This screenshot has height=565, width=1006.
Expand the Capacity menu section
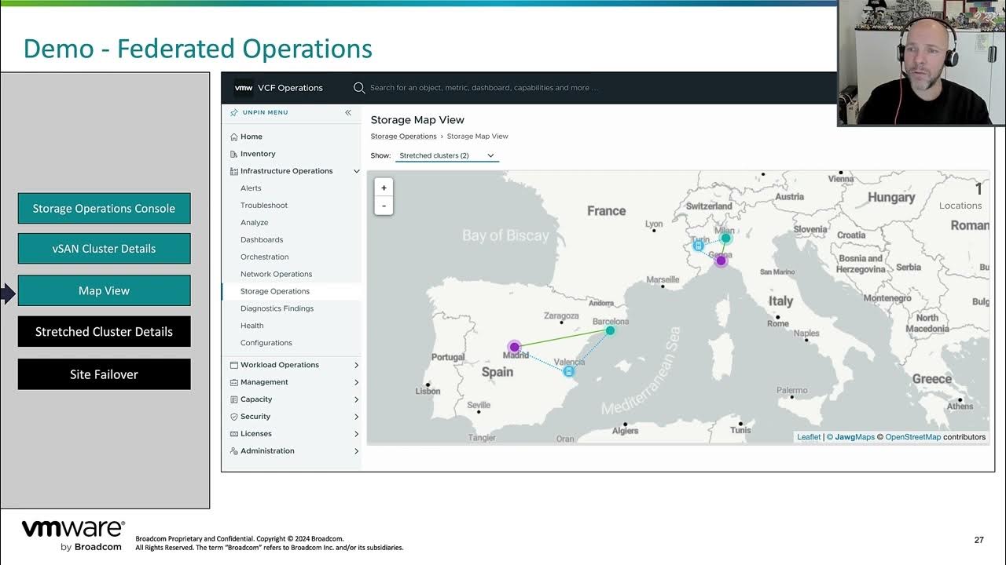(356, 399)
